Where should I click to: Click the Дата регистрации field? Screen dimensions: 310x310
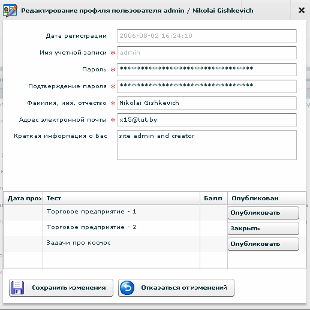(207, 36)
